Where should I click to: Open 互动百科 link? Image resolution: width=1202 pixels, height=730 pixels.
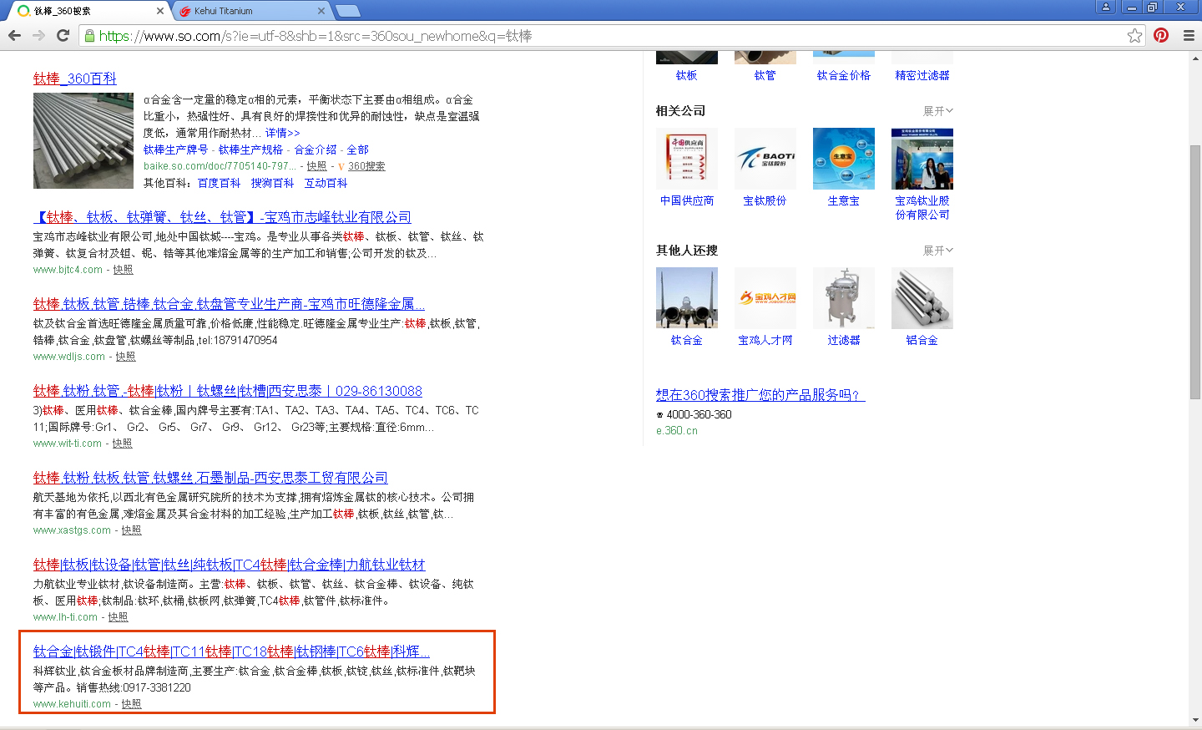coord(326,183)
